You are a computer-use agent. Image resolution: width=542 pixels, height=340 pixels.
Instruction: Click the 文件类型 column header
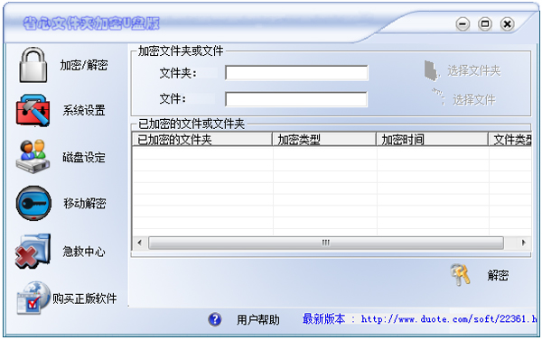tap(510, 140)
